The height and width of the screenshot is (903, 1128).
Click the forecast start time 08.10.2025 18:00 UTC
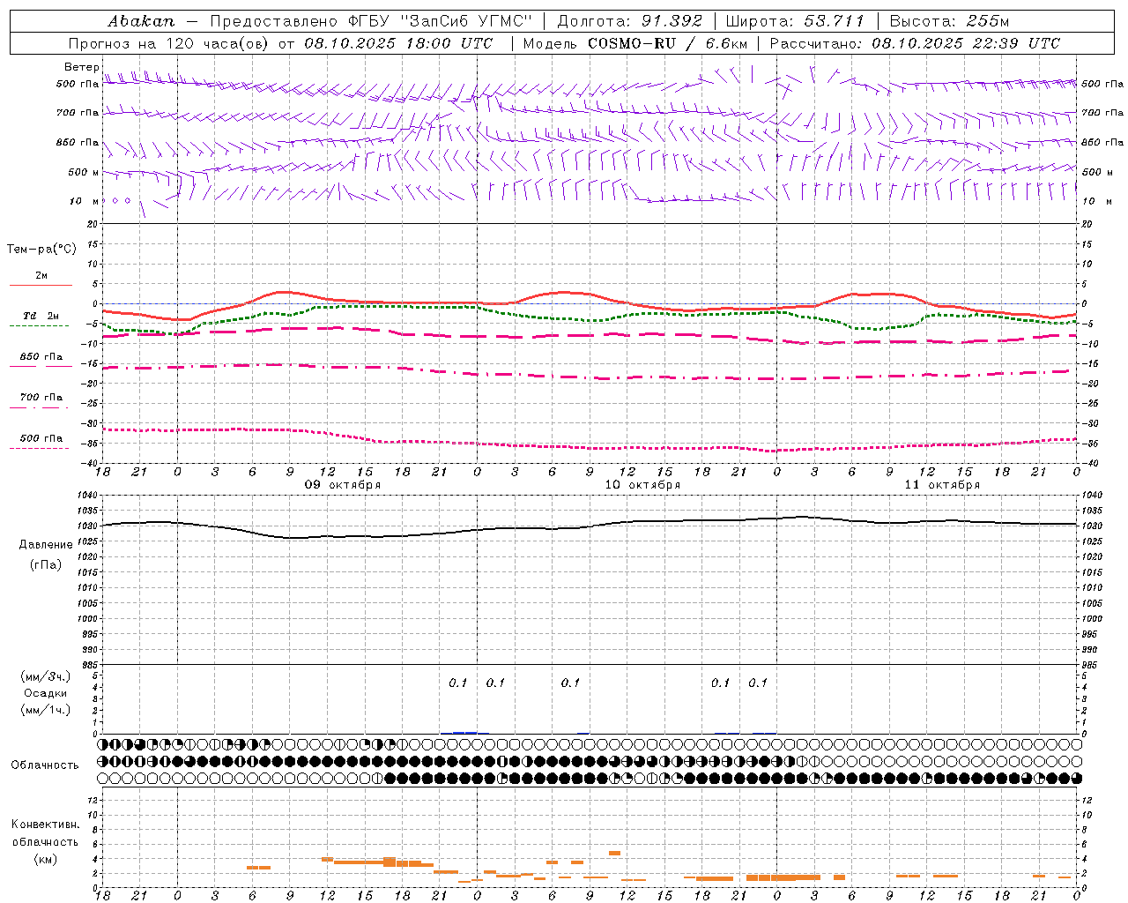click(398, 43)
